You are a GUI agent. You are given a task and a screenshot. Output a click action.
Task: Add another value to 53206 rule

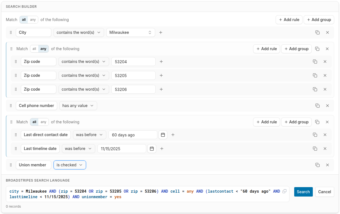tap(161, 89)
